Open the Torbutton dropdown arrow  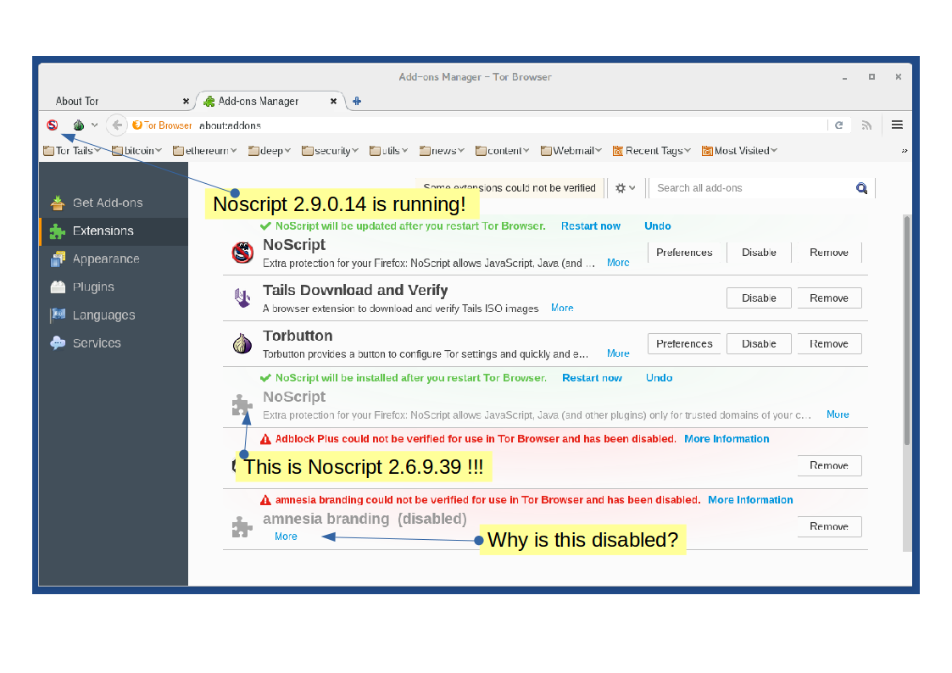tap(95, 125)
